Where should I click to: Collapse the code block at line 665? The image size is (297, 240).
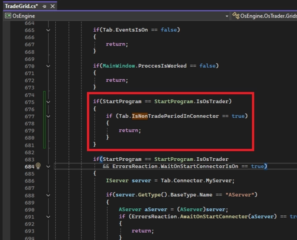pos(48,30)
